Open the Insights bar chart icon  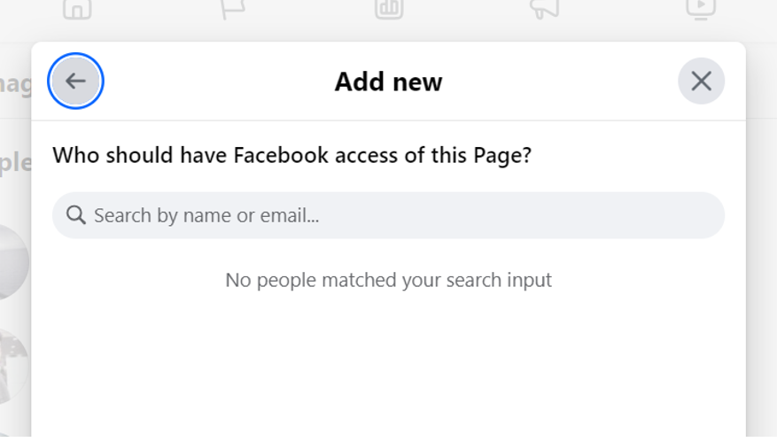click(389, 9)
